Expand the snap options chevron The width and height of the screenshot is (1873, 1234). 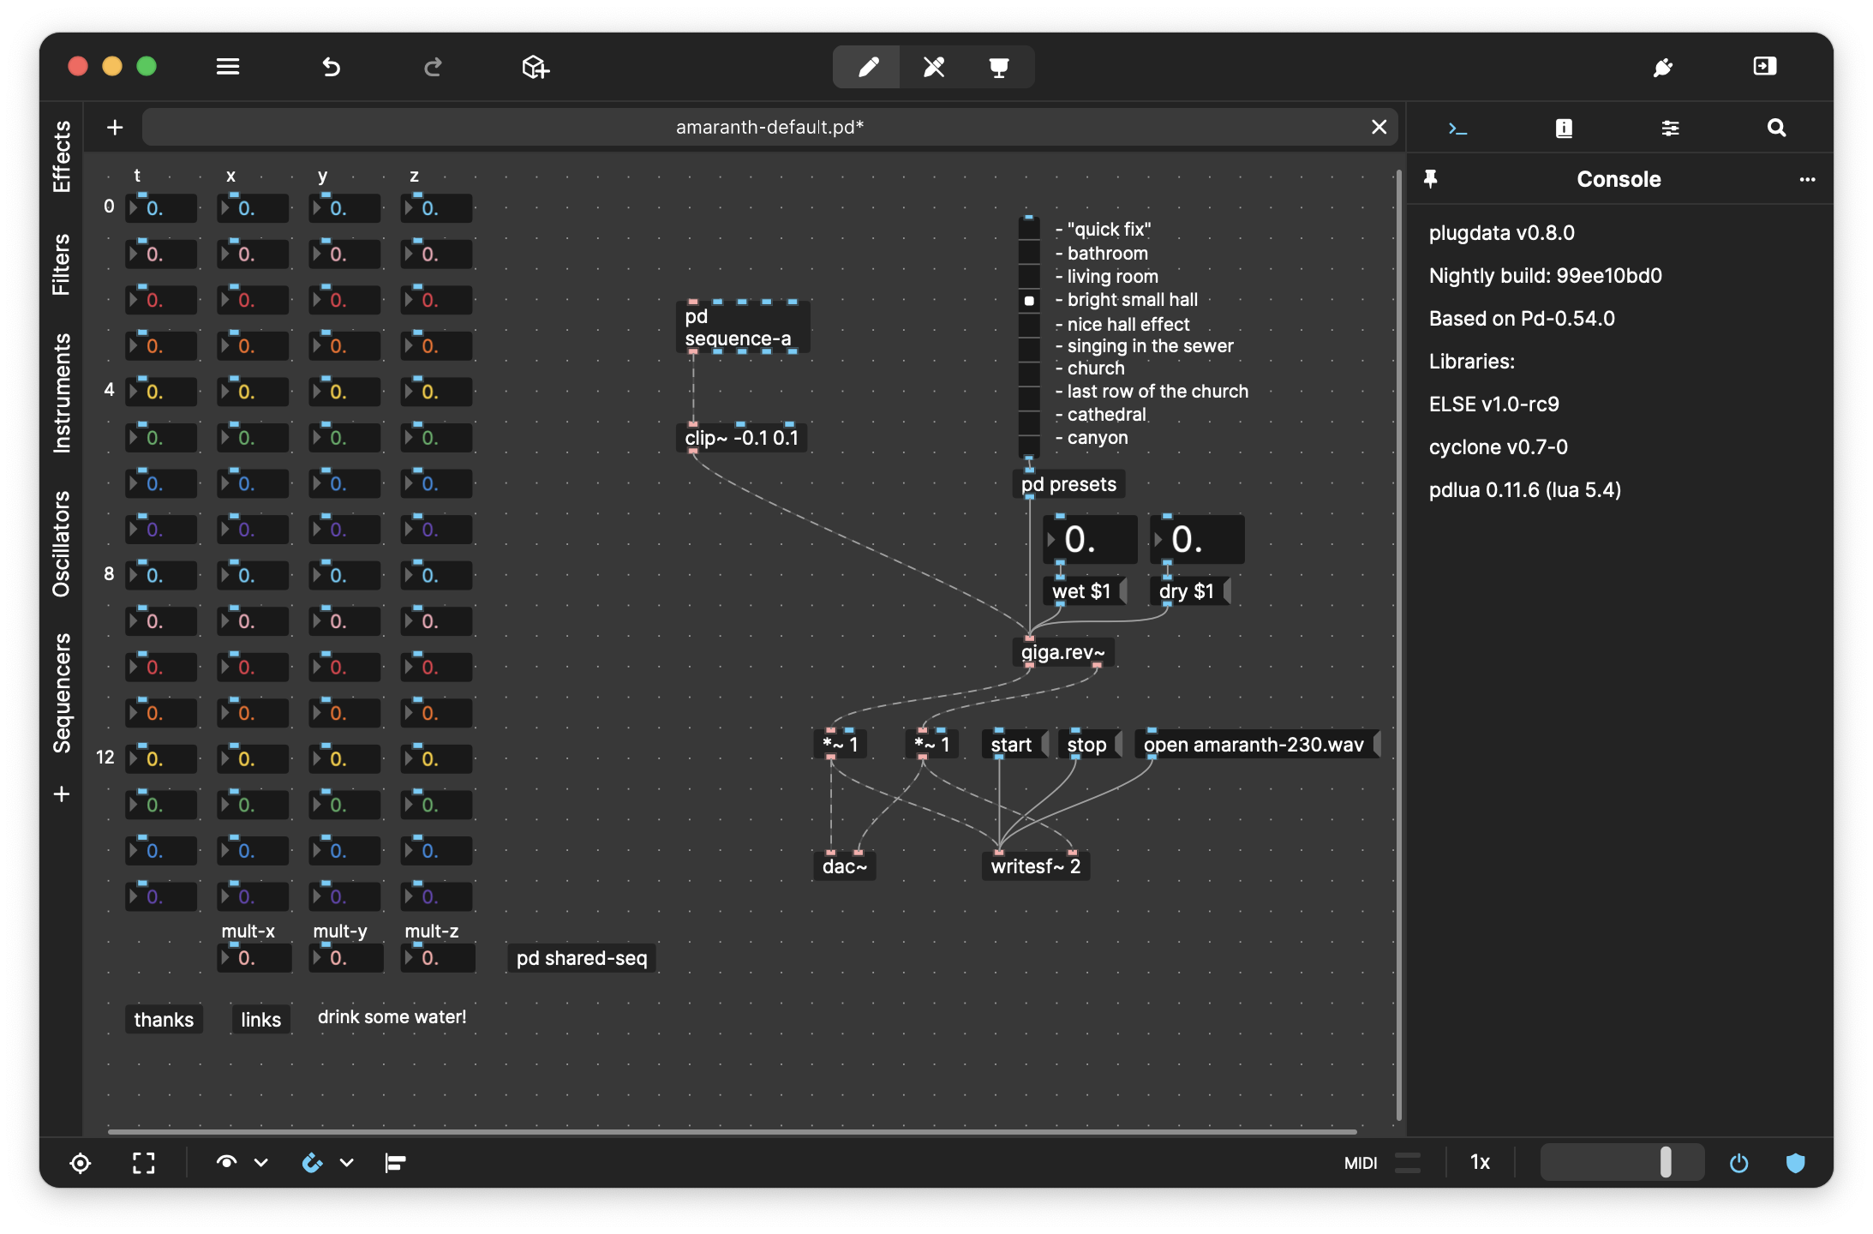[x=346, y=1163]
